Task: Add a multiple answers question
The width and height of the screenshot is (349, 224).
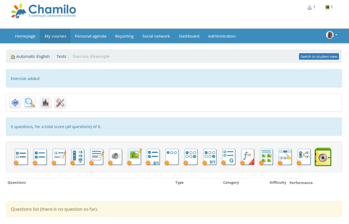Action: 40,157
